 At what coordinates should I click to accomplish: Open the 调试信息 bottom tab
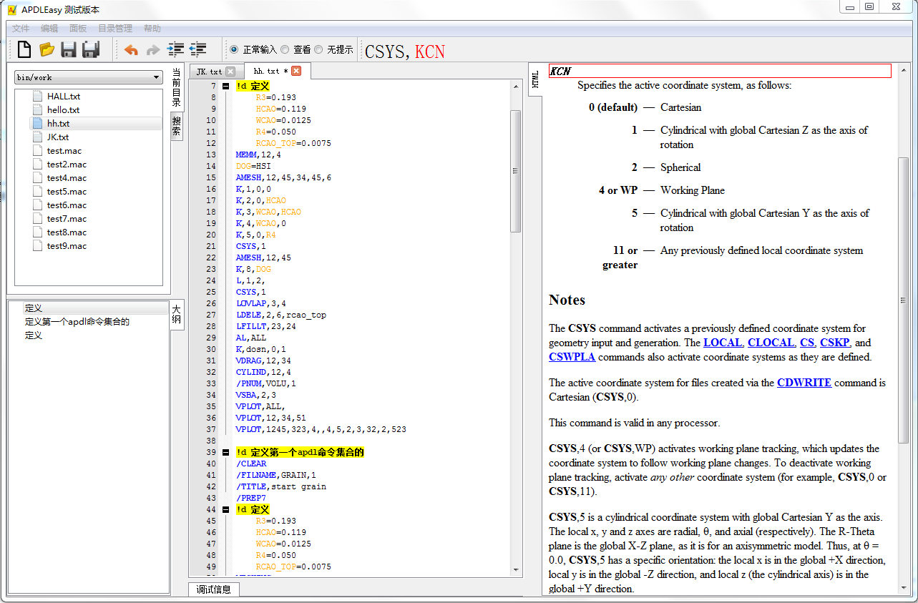[213, 589]
